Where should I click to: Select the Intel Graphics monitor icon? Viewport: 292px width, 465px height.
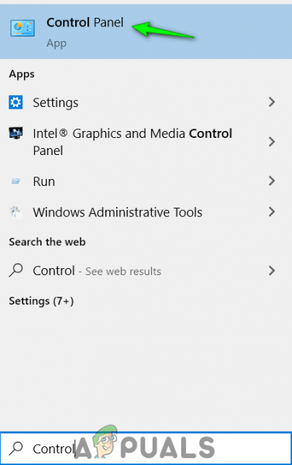click(x=15, y=133)
